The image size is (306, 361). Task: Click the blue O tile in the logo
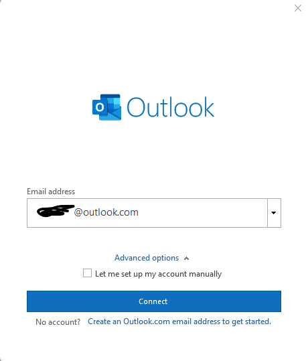pos(100,107)
